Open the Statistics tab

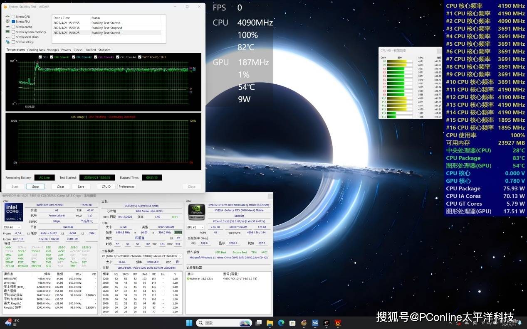[104, 50]
